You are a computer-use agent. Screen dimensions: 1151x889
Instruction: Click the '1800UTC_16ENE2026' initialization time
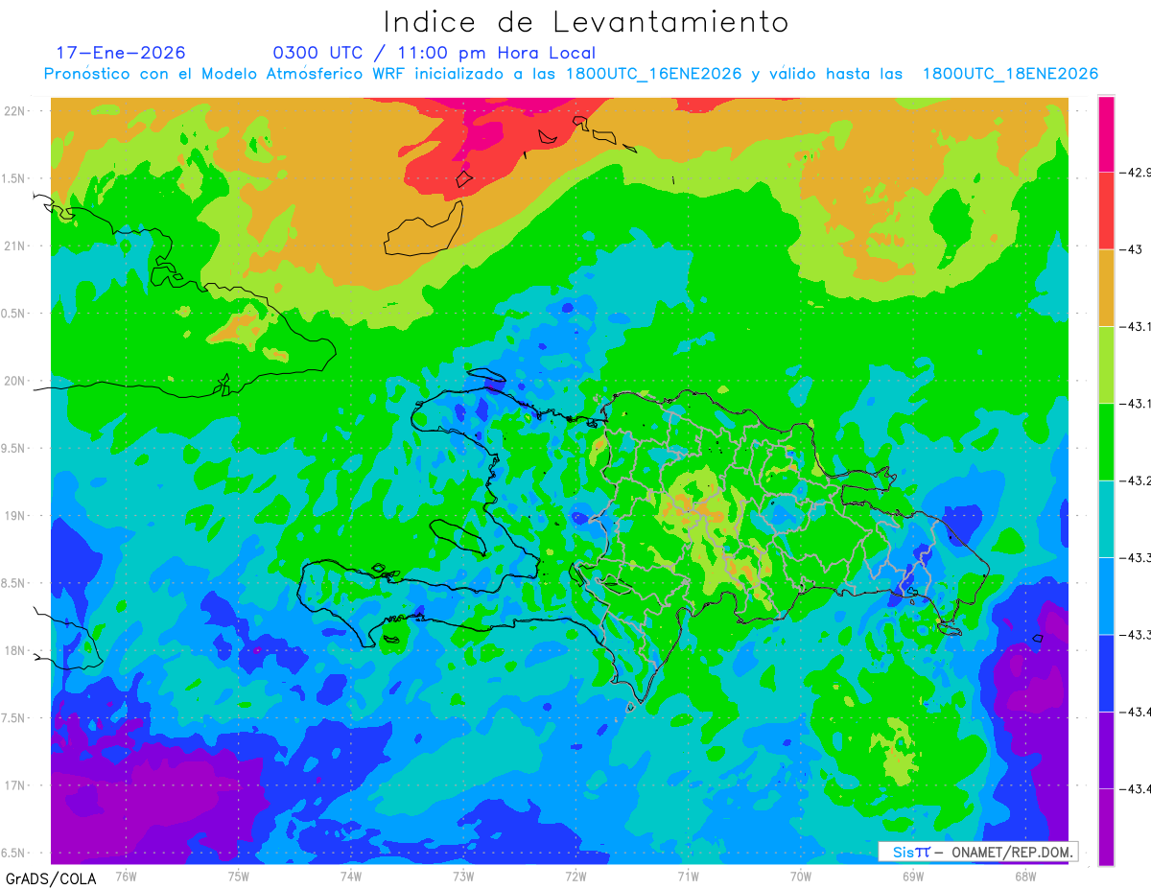(x=654, y=74)
